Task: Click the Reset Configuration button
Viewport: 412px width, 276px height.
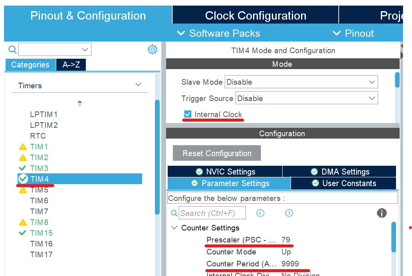Action: click(216, 153)
